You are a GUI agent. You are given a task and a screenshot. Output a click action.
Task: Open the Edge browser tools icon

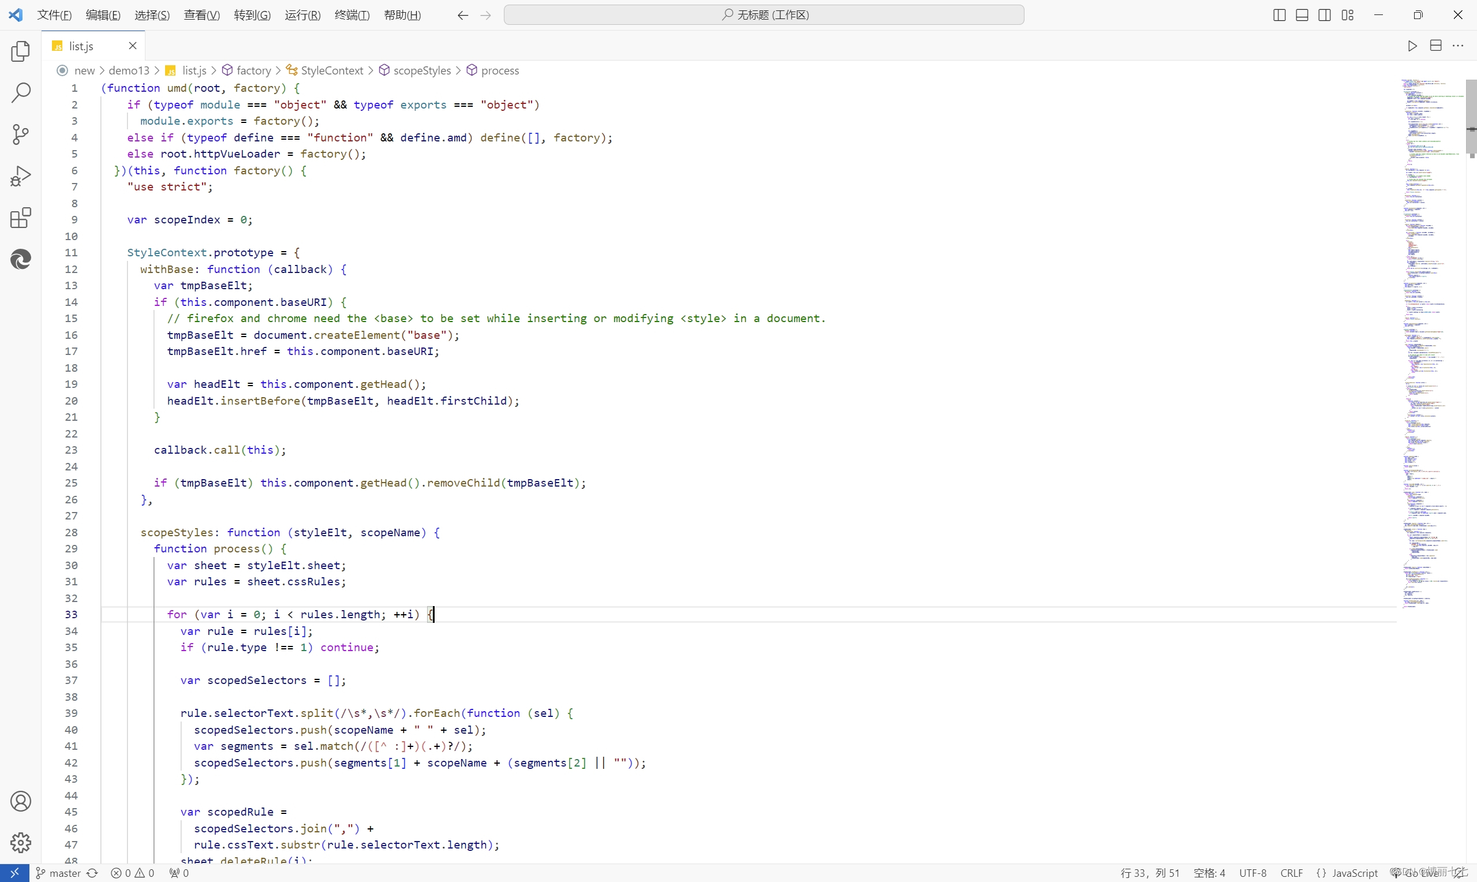point(21,259)
